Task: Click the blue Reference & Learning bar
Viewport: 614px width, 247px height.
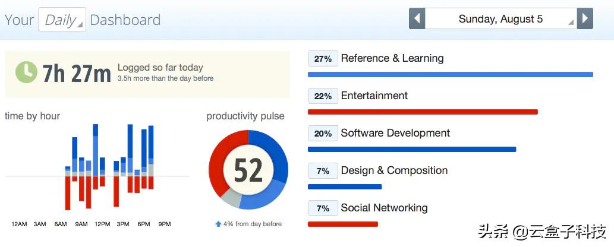Action: [450, 74]
